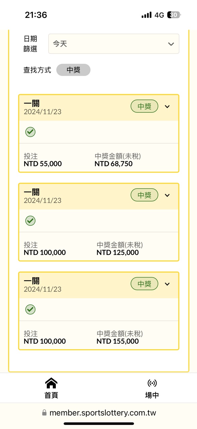
Task: Expand the first 一關 bet card chevron
Action: [167, 107]
